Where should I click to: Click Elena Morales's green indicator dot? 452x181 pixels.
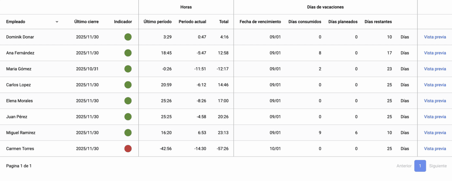click(128, 101)
